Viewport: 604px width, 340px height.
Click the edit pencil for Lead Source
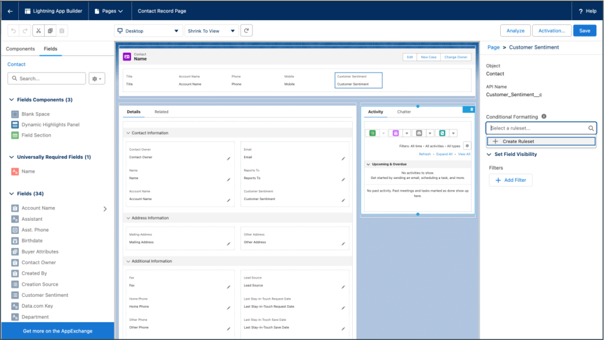343,287
